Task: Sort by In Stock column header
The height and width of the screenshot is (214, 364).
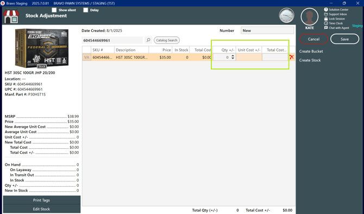Action: (x=181, y=50)
